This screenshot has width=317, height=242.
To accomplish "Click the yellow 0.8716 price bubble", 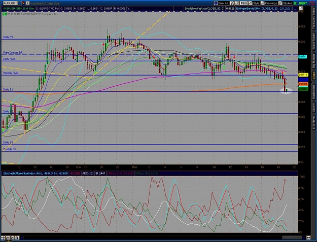I will 303,75.
